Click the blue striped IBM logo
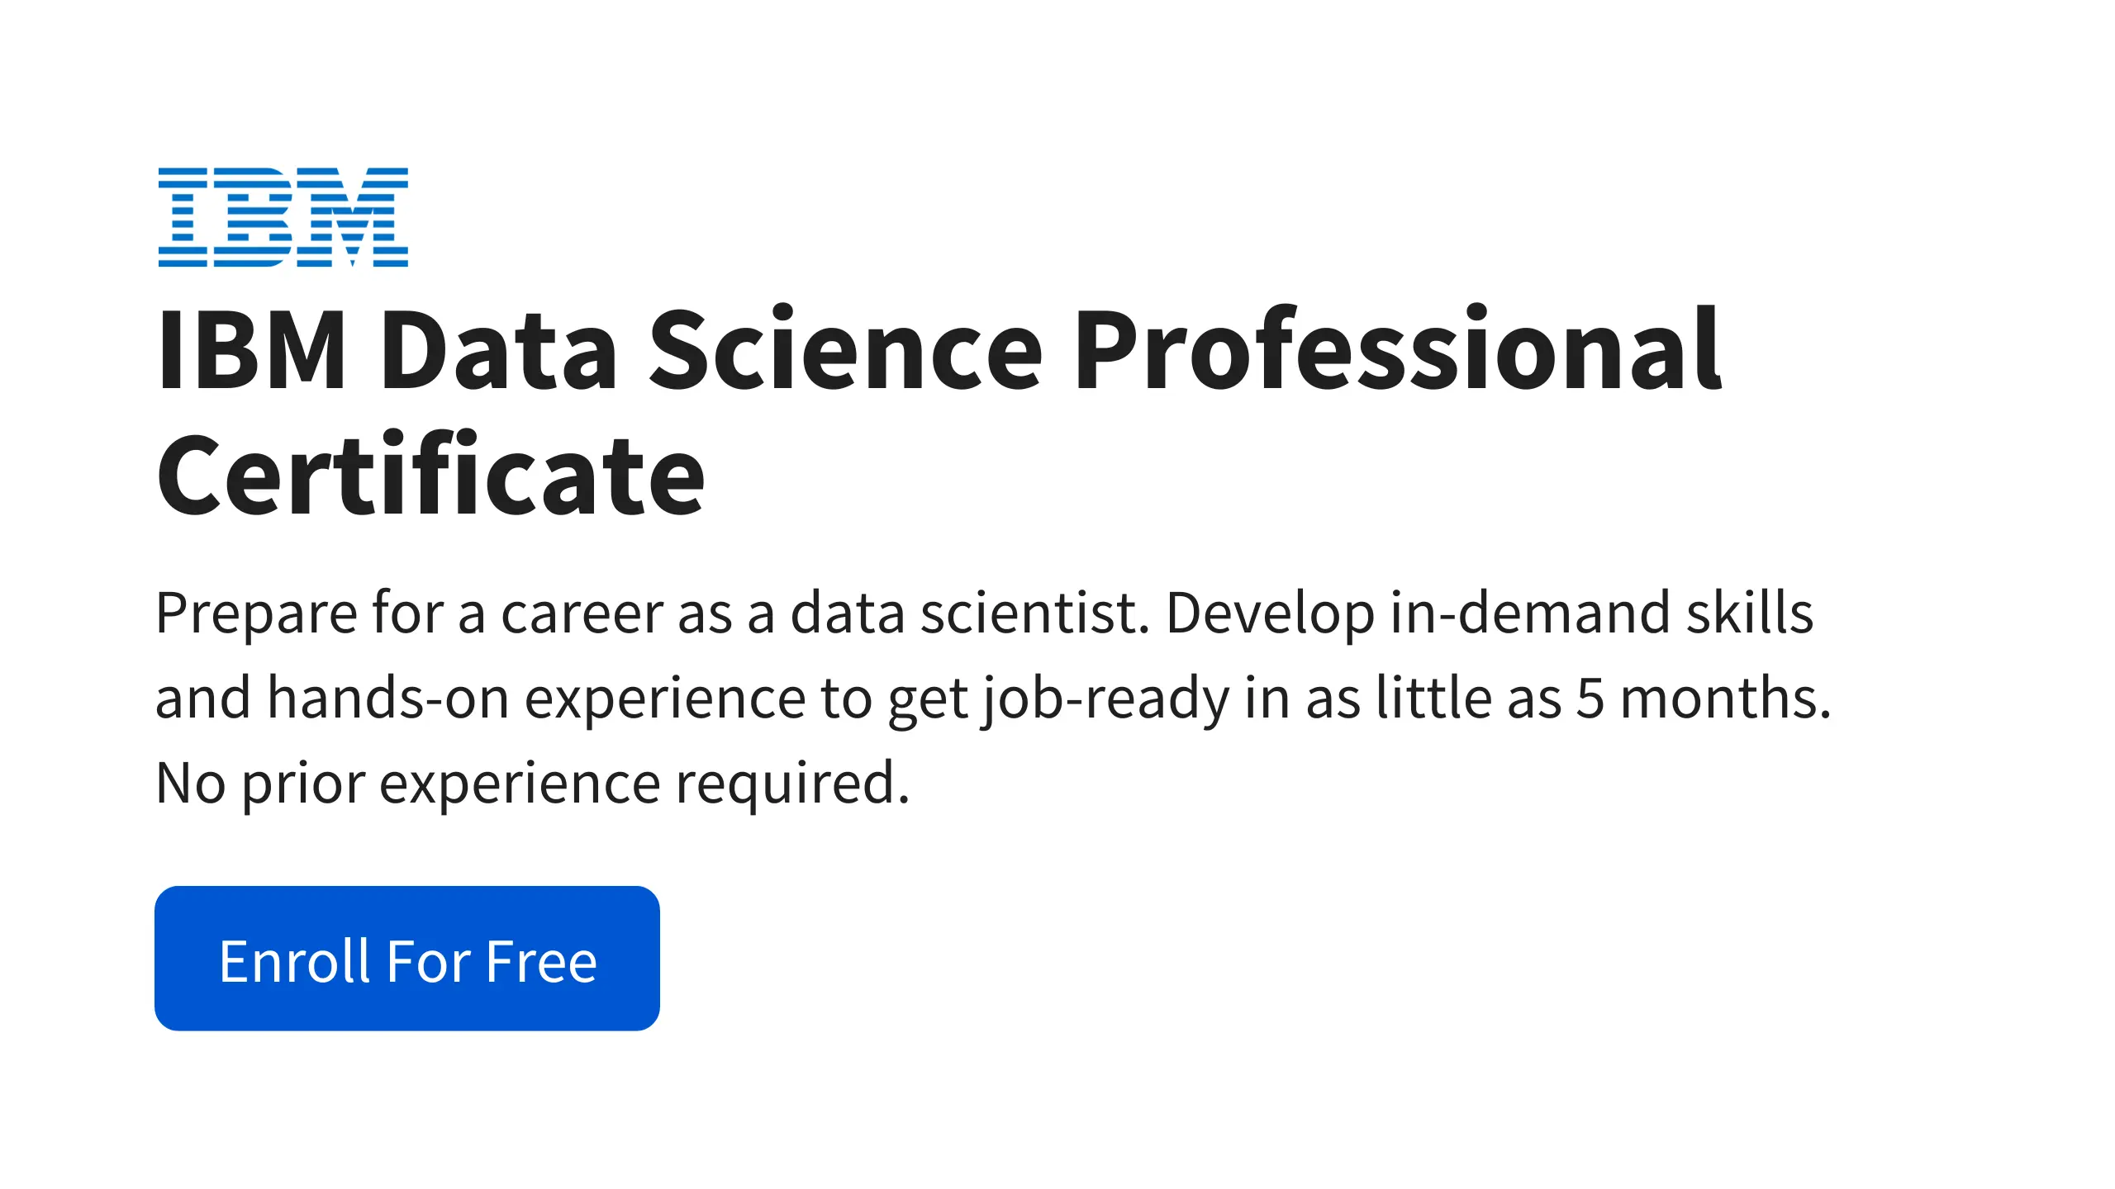This screenshot has width=2115, height=1189. 283,217
